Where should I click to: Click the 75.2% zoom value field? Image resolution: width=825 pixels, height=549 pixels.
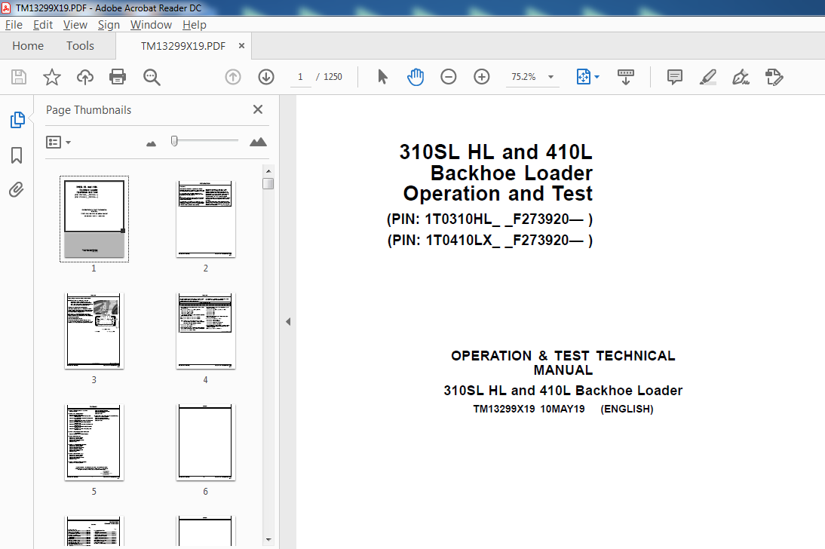click(524, 77)
